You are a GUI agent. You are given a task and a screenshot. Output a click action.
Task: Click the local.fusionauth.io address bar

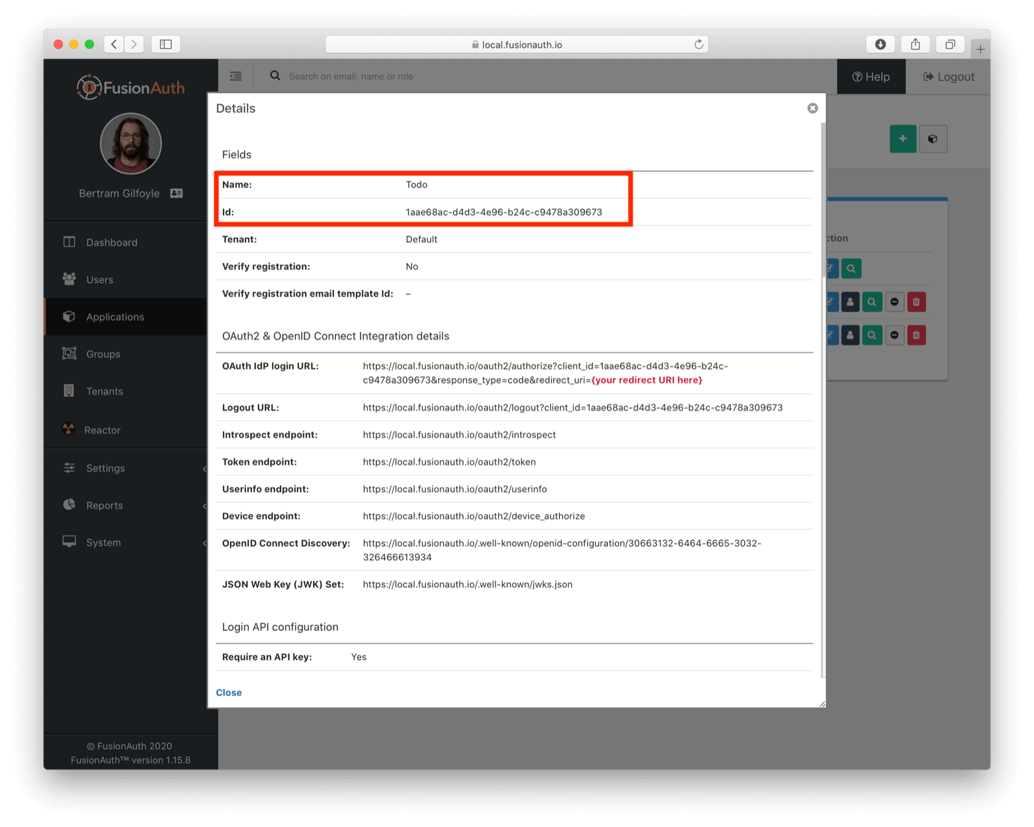pos(516,44)
